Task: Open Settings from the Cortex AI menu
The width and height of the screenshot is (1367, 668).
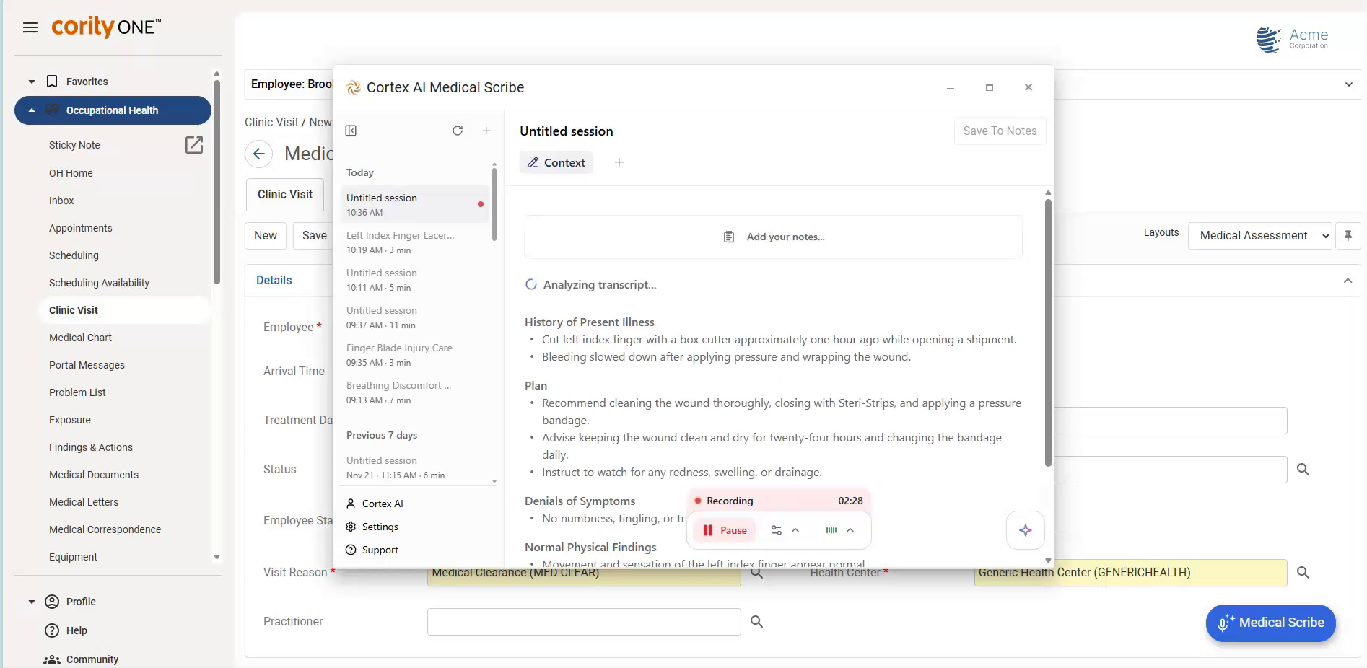Action: (380, 527)
